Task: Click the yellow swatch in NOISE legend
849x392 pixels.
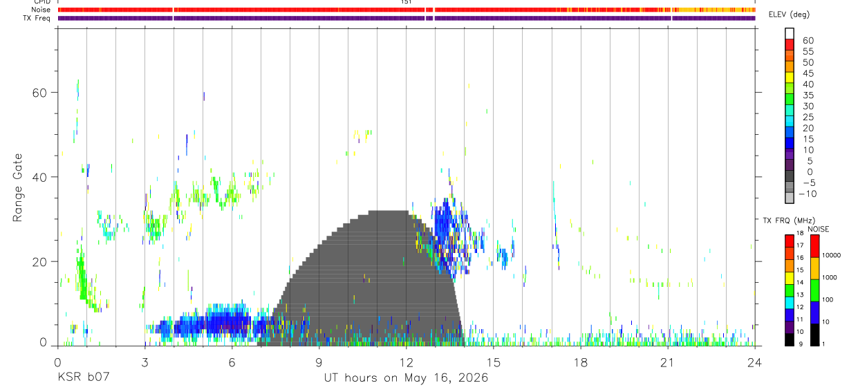Action: pos(814,268)
